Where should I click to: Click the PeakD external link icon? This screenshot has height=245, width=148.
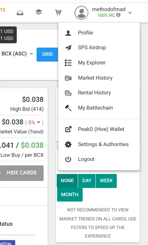68,129
